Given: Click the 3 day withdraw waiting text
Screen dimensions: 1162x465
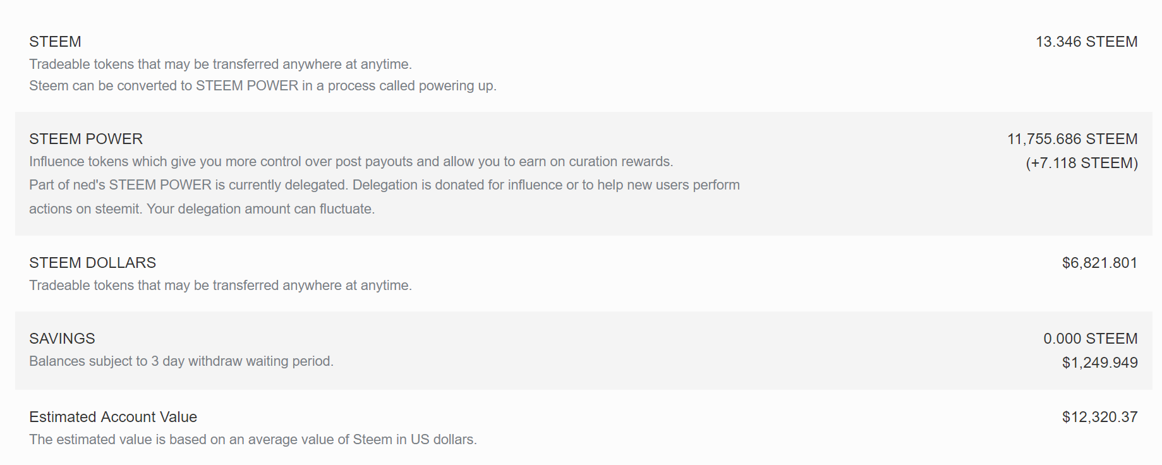Looking at the screenshot, I should 181,361.
